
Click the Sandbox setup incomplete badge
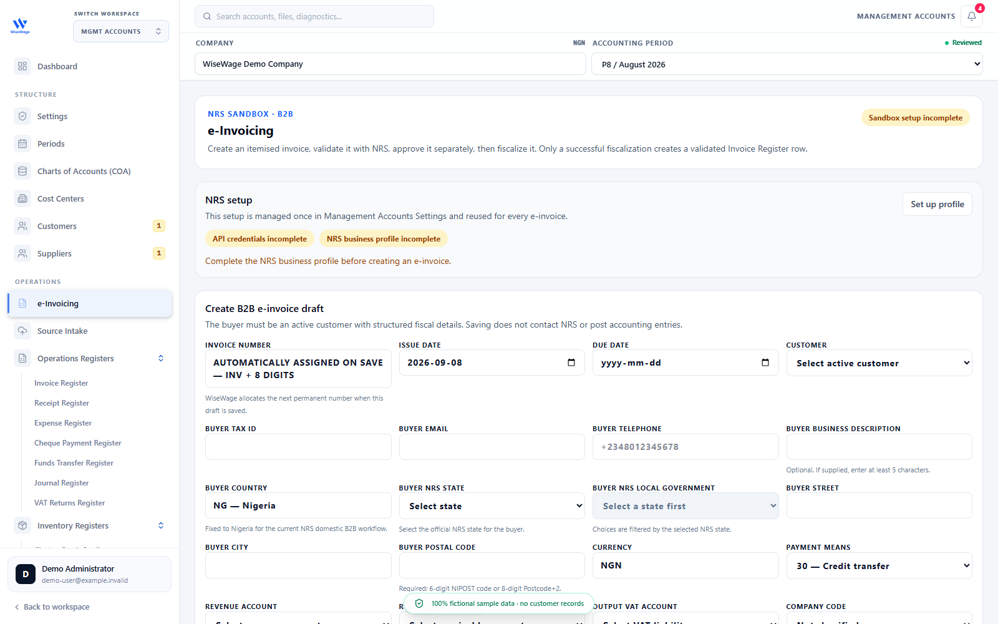[x=915, y=118]
